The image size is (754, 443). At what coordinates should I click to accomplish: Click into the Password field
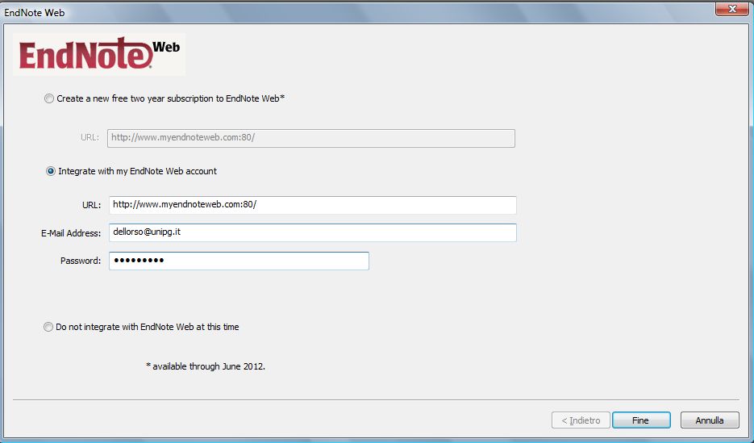238,261
